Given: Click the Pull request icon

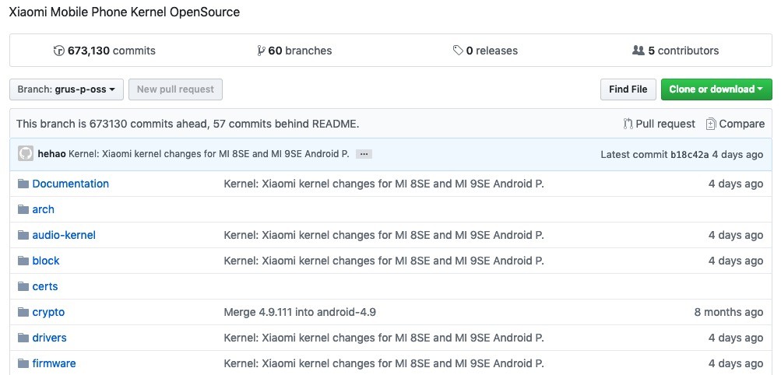Looking at the screenshot, I should (628, 124).
